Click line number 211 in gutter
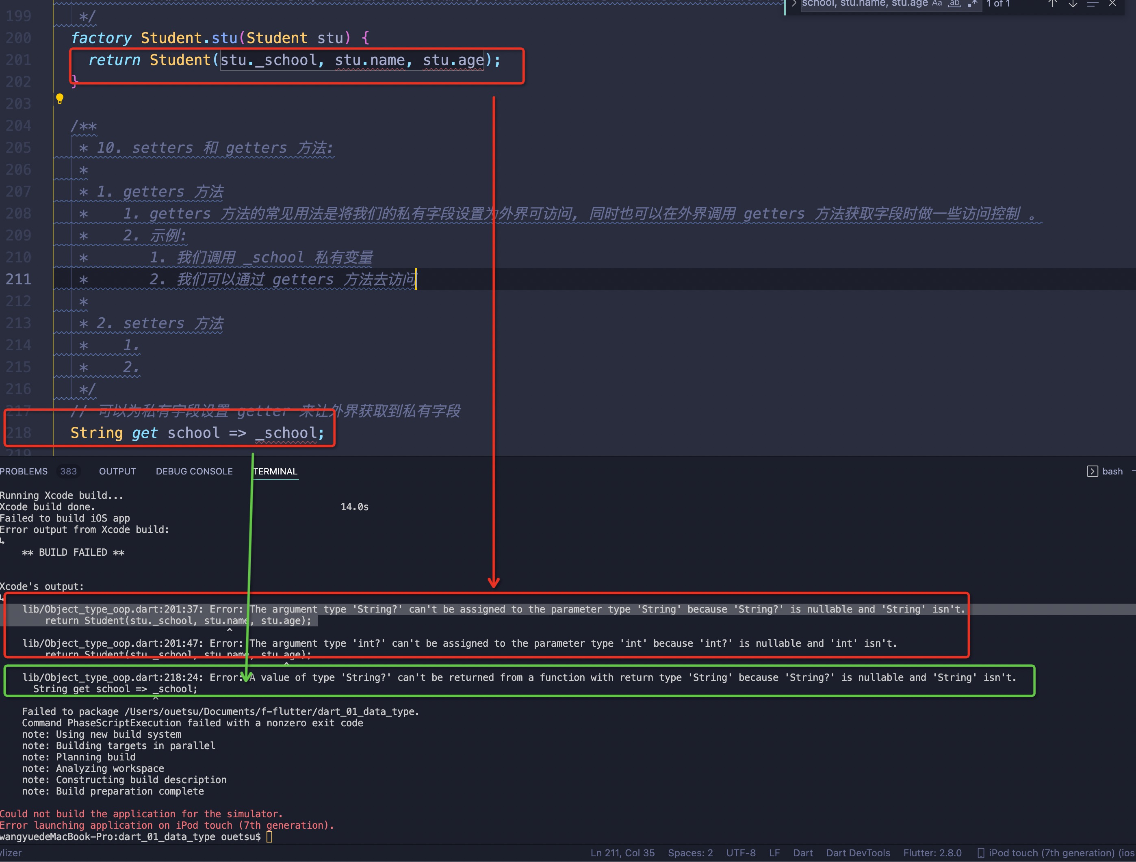The height and width of the screenshot is (862, 1136). tap(19, 279)
